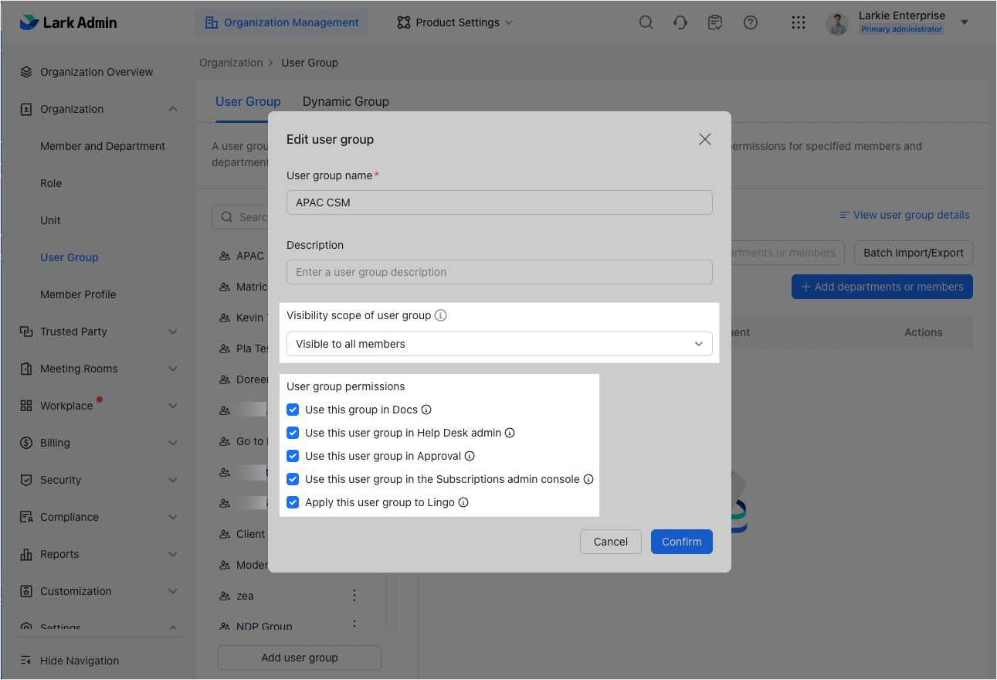Click the Confirm button
The height and width of the screenshot is (680, 997).
tap(681, 542)
